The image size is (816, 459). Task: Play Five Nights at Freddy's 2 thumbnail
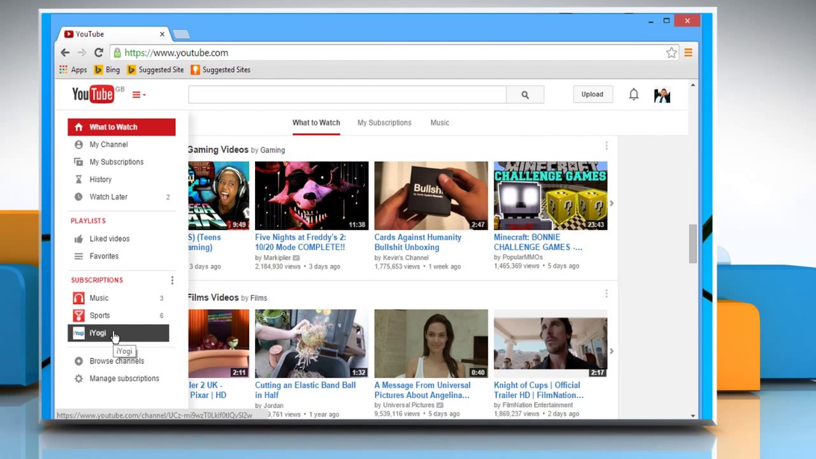point(312,196)
